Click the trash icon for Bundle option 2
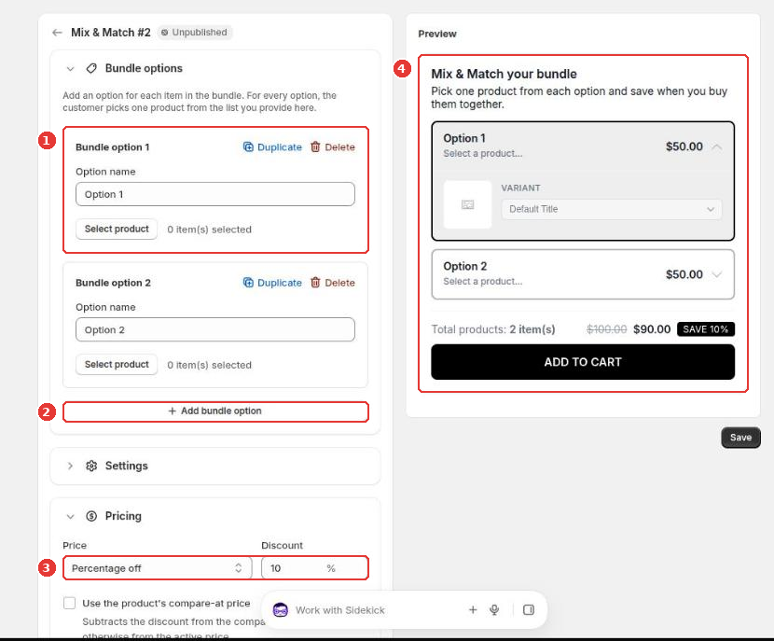Screen dimensions: 774x641 tap(315, 283)
